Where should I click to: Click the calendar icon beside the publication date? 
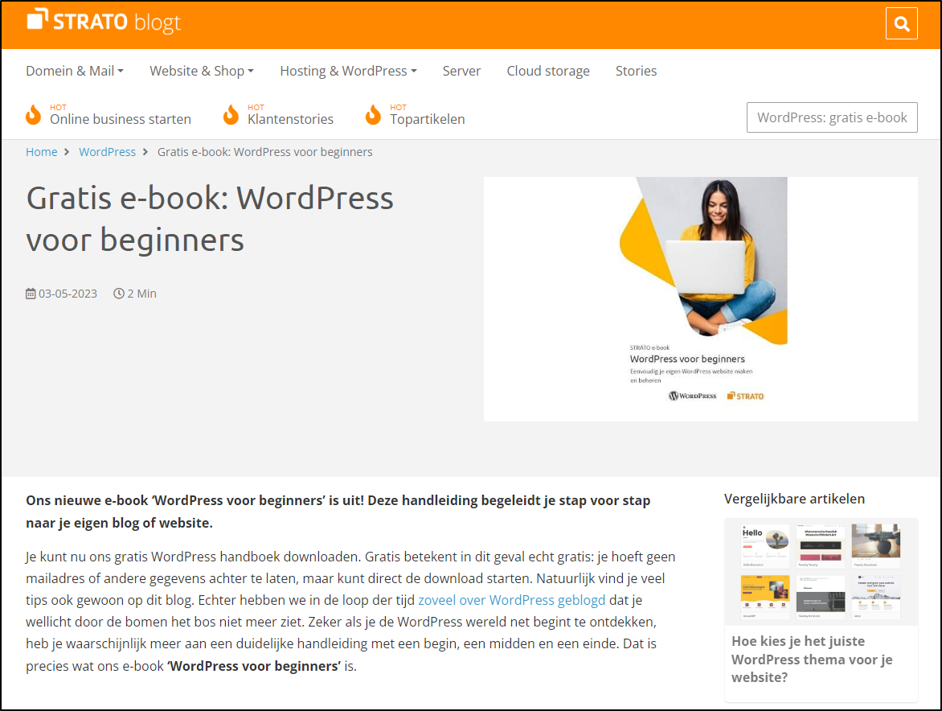point(30,293)
